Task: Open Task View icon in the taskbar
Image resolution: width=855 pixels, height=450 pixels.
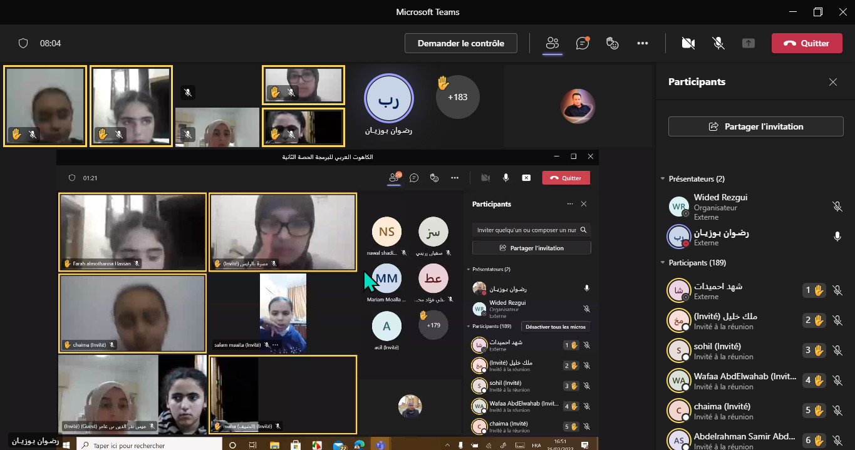Action: pyautogui.click(x=252, y=445)
